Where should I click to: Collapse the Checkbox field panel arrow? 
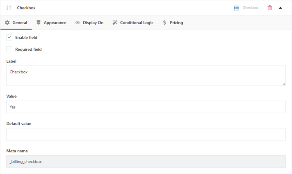[x=280, y=8]
